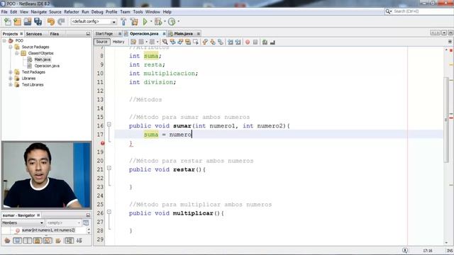Click the History view button

[118, 42]
